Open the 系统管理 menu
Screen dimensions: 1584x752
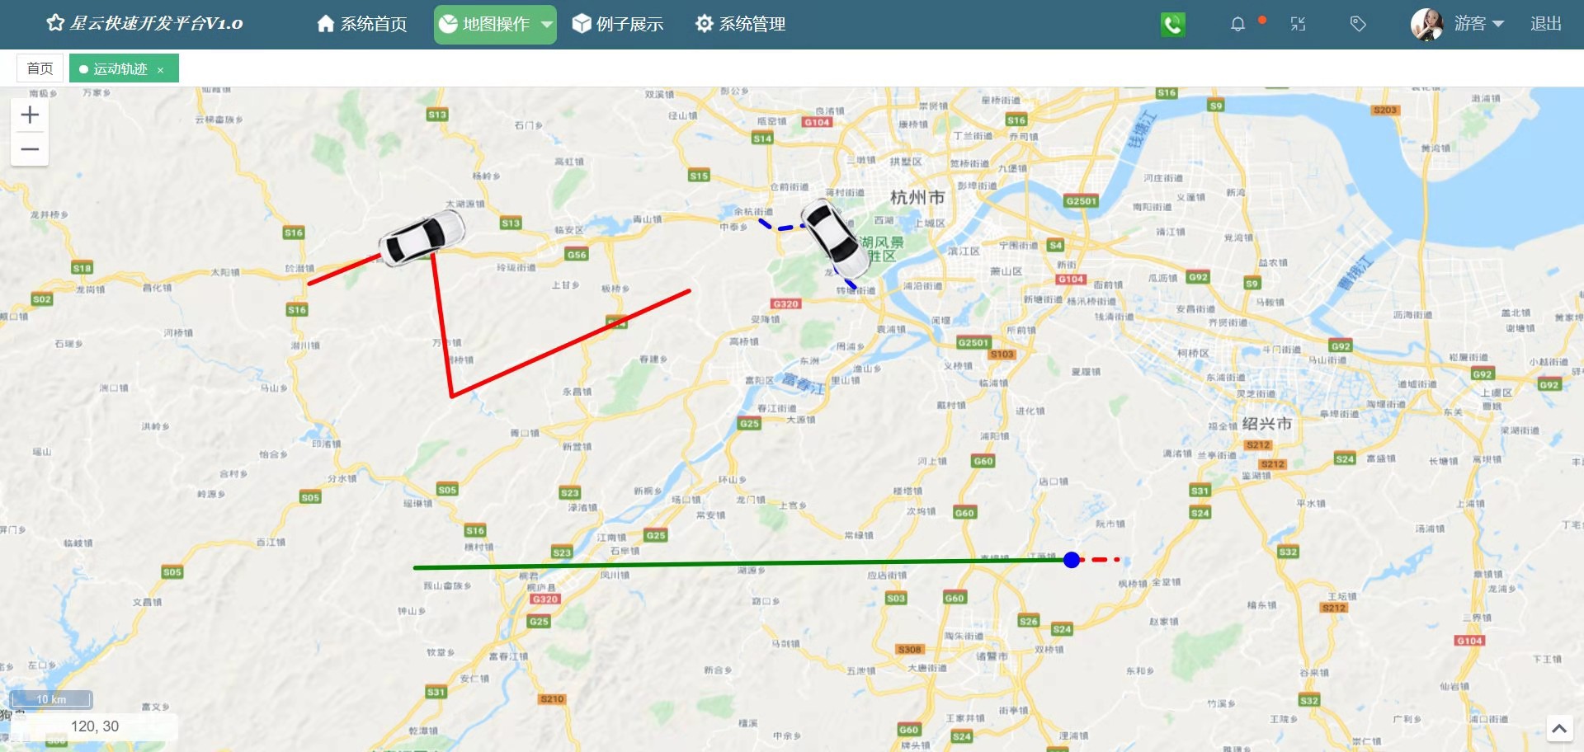point(740,24)
